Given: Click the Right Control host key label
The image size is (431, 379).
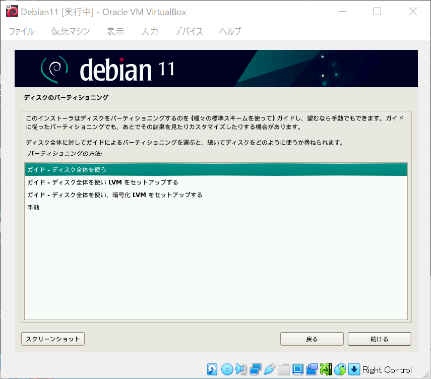Looking at the screenshot, I should coord(387,369).
